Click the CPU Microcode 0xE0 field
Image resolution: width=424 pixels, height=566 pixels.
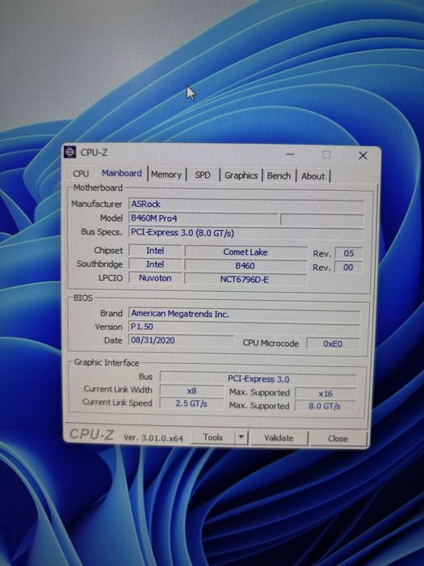333,344
